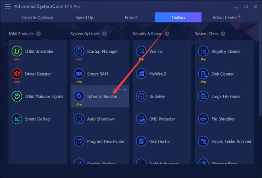Open Undelete label

point(157,97)
